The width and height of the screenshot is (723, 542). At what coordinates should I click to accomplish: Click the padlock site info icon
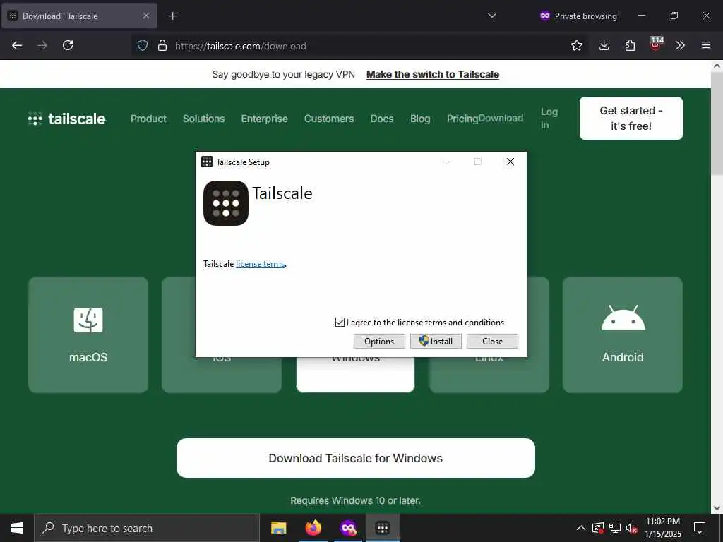162,45
